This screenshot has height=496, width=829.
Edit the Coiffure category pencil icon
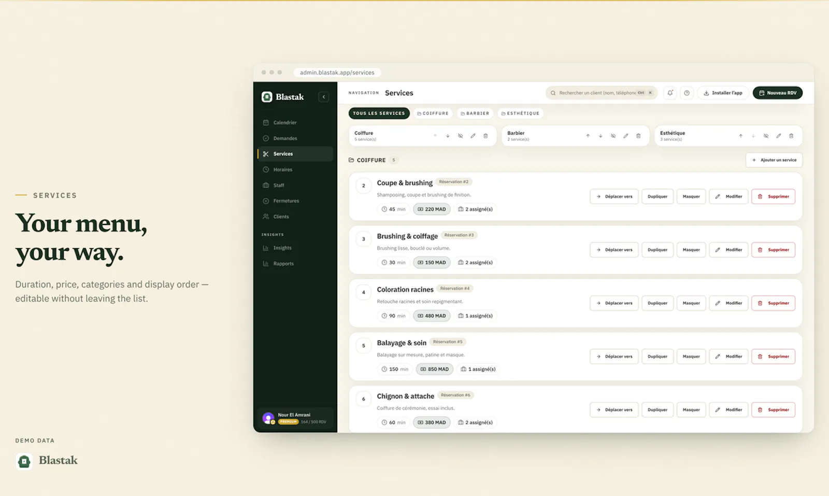click(473, 136)
